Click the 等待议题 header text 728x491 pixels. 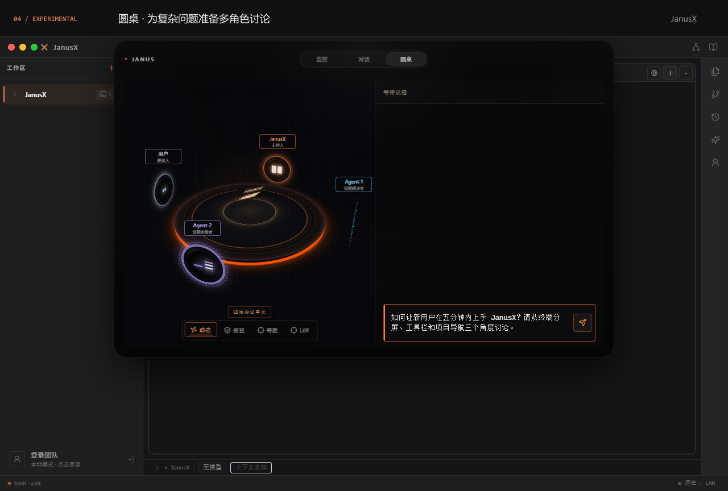395,92
